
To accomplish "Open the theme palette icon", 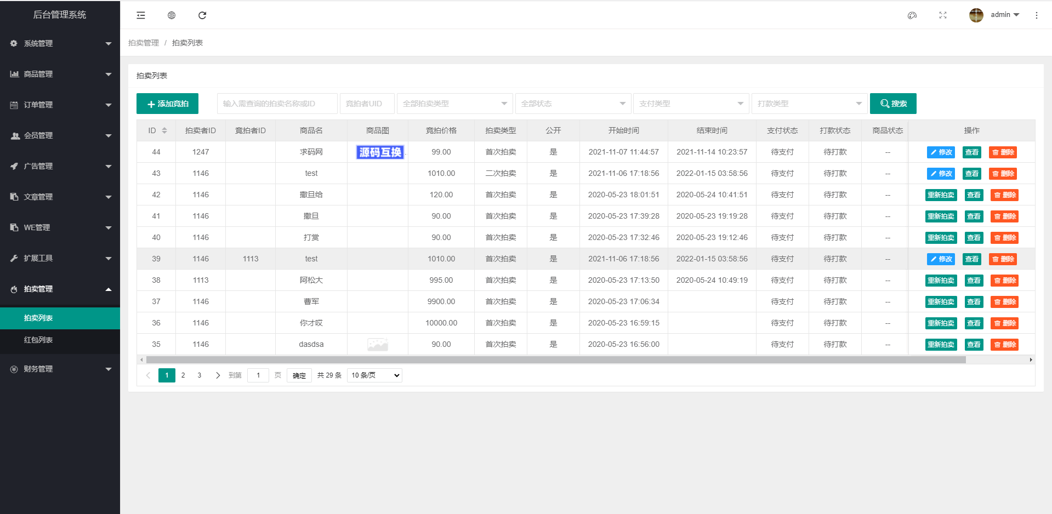I will (x=912, y=15).
